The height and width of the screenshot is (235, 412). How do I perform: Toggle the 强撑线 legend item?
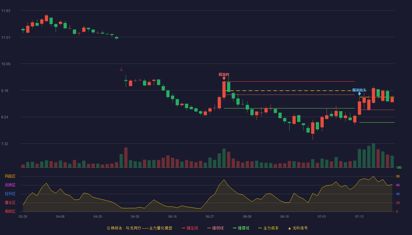pyautogui.click(x=241, y=228)
